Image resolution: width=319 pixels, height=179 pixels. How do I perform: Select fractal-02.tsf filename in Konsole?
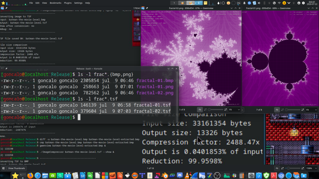[x=152, y=111]
